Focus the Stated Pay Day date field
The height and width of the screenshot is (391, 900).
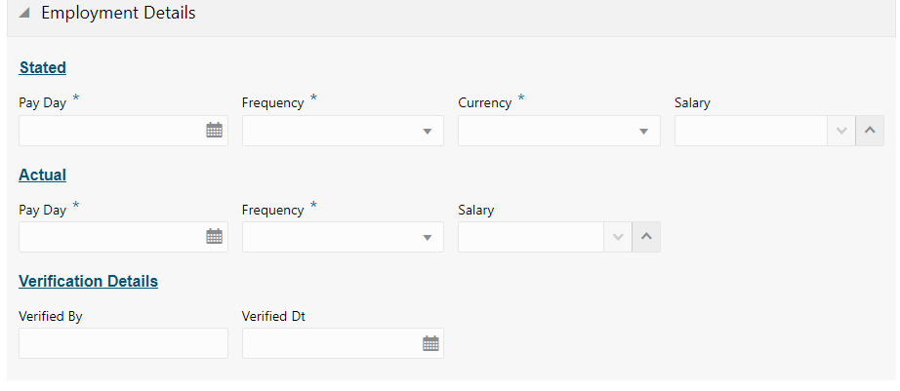pos(109,131)
